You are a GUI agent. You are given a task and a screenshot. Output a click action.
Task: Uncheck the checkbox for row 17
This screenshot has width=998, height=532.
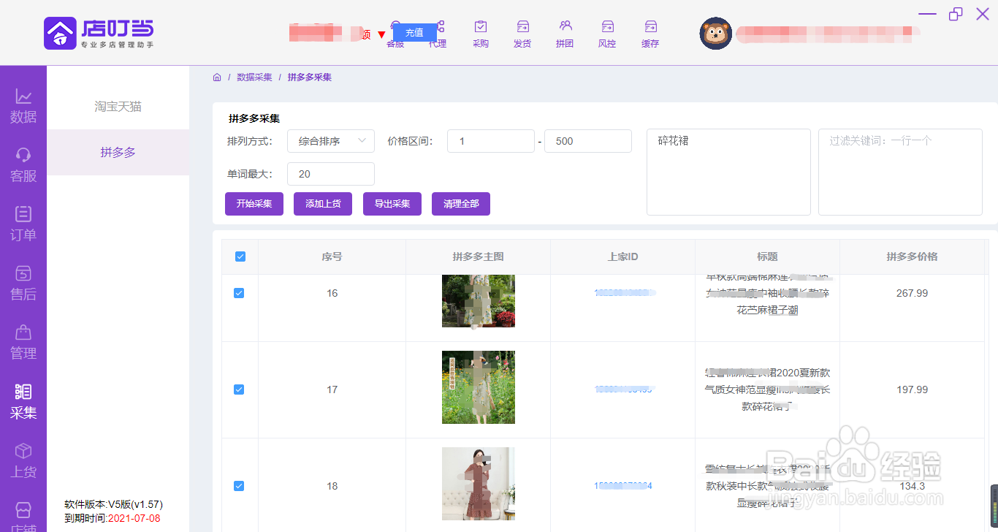coord(239,389)
